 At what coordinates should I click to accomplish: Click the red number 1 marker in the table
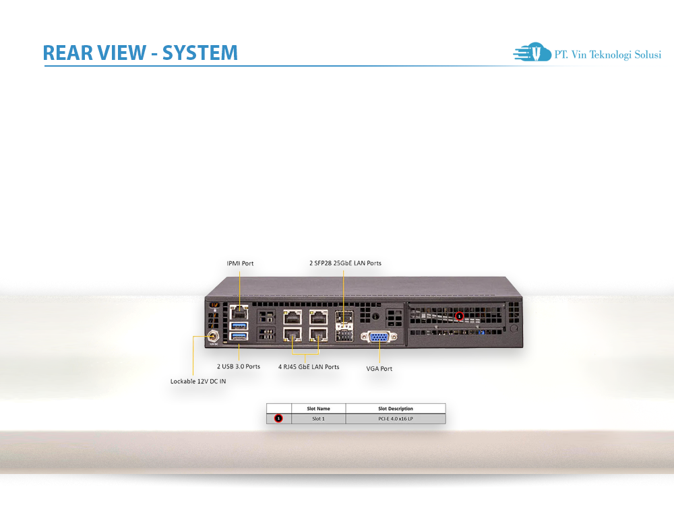(278, 418)
